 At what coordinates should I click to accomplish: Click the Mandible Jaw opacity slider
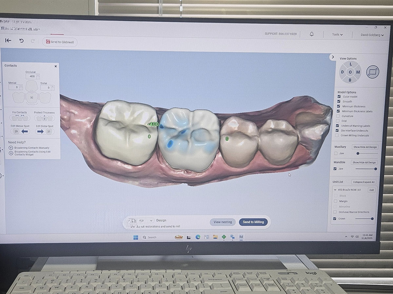pyautogui.click(x=365, y=169)
